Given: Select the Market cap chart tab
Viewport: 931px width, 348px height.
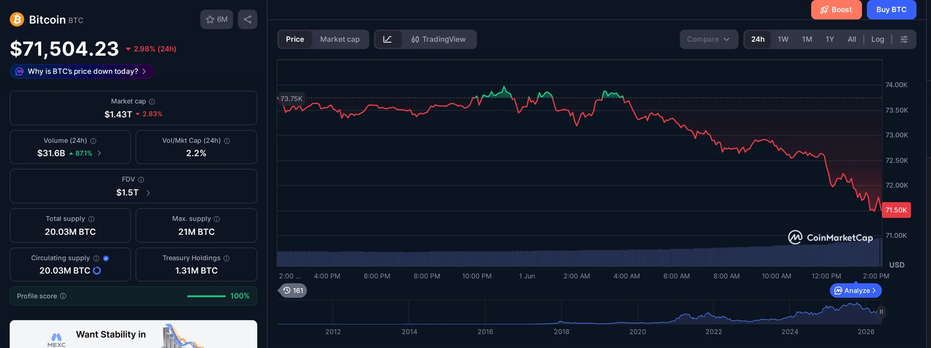Looking at the screenshot, I should (340, 39).
